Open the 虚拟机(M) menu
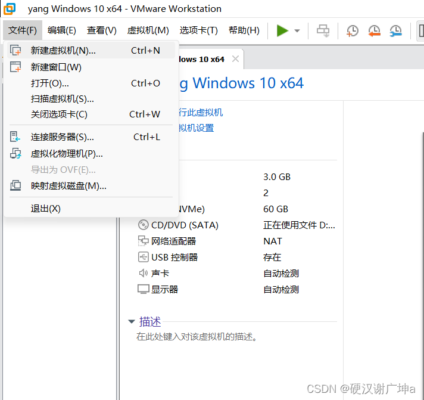424x400 pixels. pyautogui.click(x=148, y=30)
